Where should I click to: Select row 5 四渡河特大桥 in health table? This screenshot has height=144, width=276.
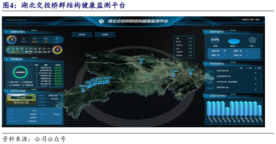pyautogui.click(x=48, y=79)
